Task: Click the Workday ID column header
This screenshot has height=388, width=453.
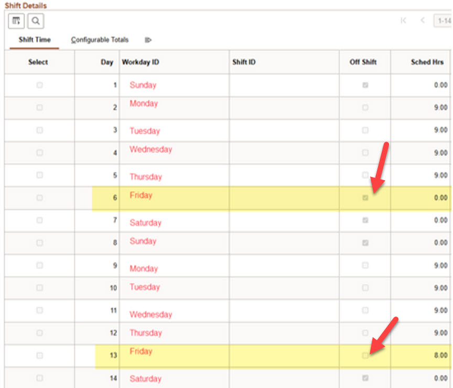Action: point(141,62)
